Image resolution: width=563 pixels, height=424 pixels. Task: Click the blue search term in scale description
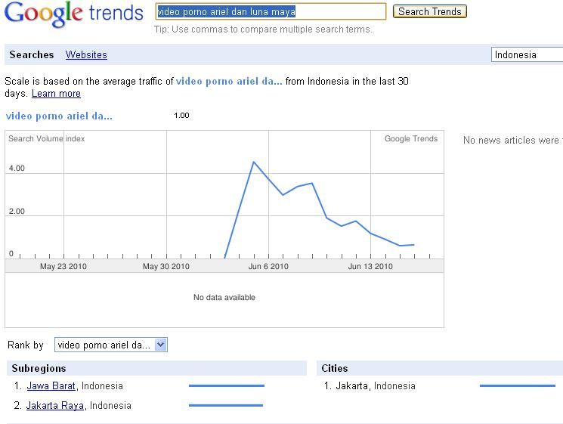point(229,81)
